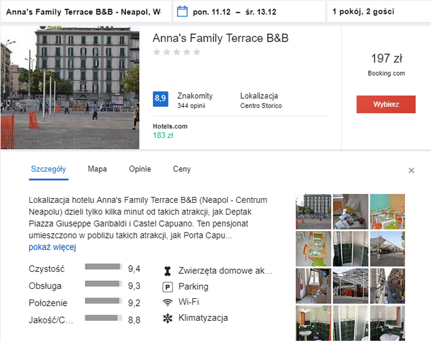Click the Hotels.com 183 zł offer

pyautogui.click(x=170, y=131)
